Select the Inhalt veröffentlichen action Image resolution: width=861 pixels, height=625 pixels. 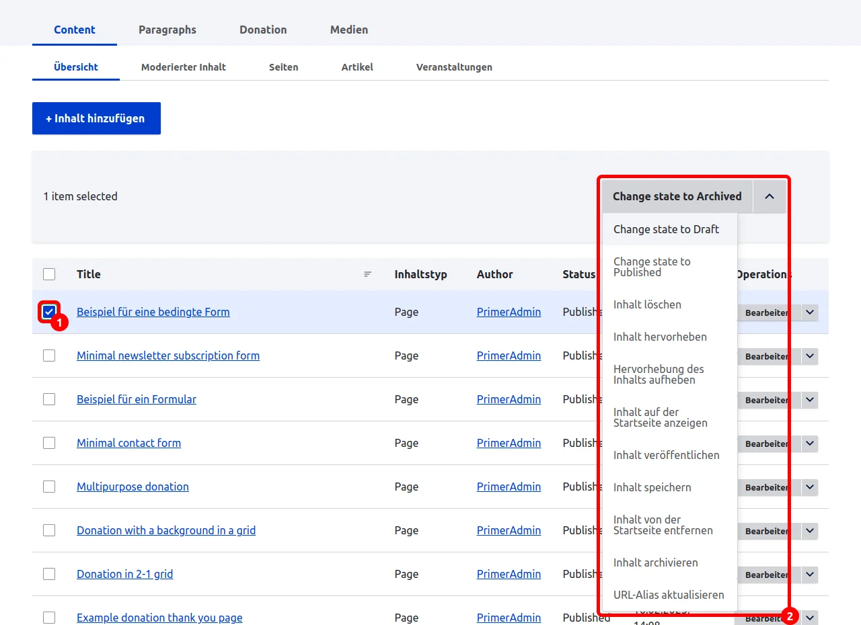point(670,455)
